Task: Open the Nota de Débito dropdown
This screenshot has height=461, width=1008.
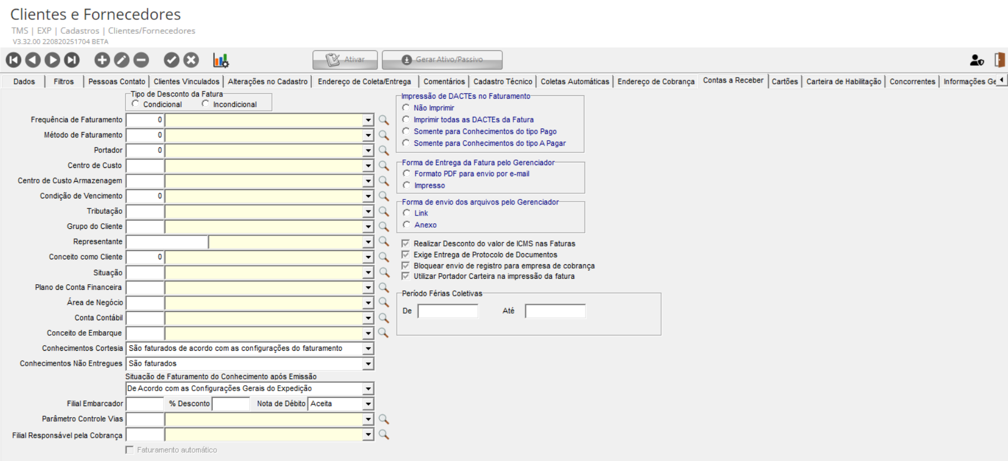Action: click(368, 404)
